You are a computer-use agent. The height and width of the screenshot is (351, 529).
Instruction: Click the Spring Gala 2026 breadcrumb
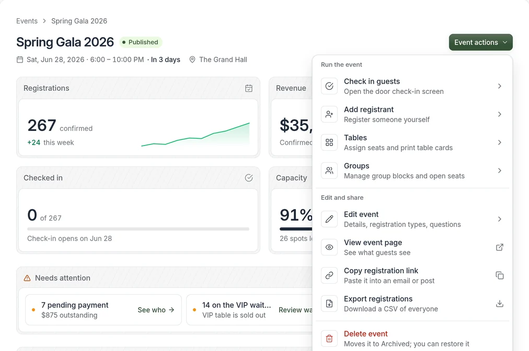[x=79, y=21]
